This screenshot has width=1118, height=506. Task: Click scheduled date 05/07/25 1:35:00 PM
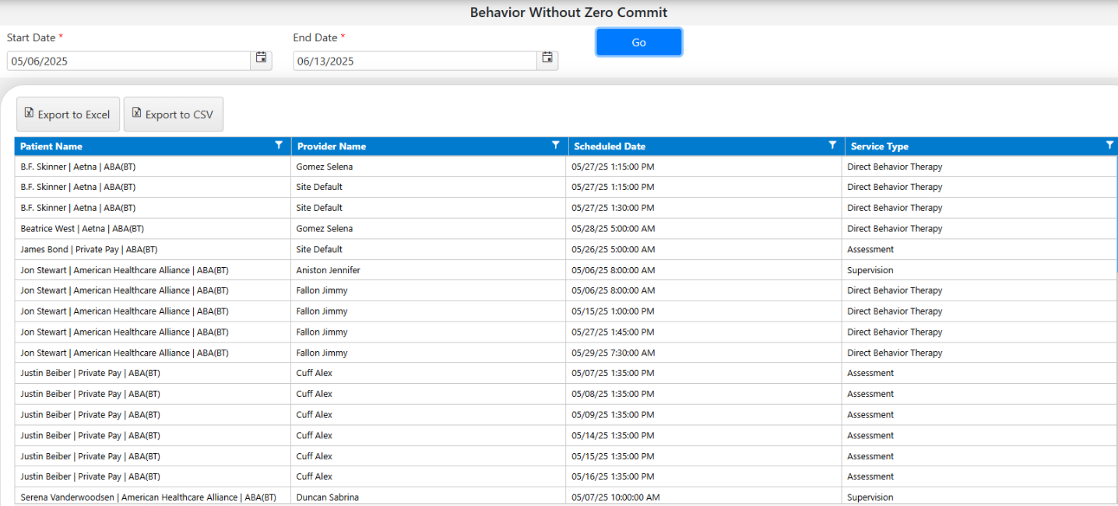coord(613,373)
